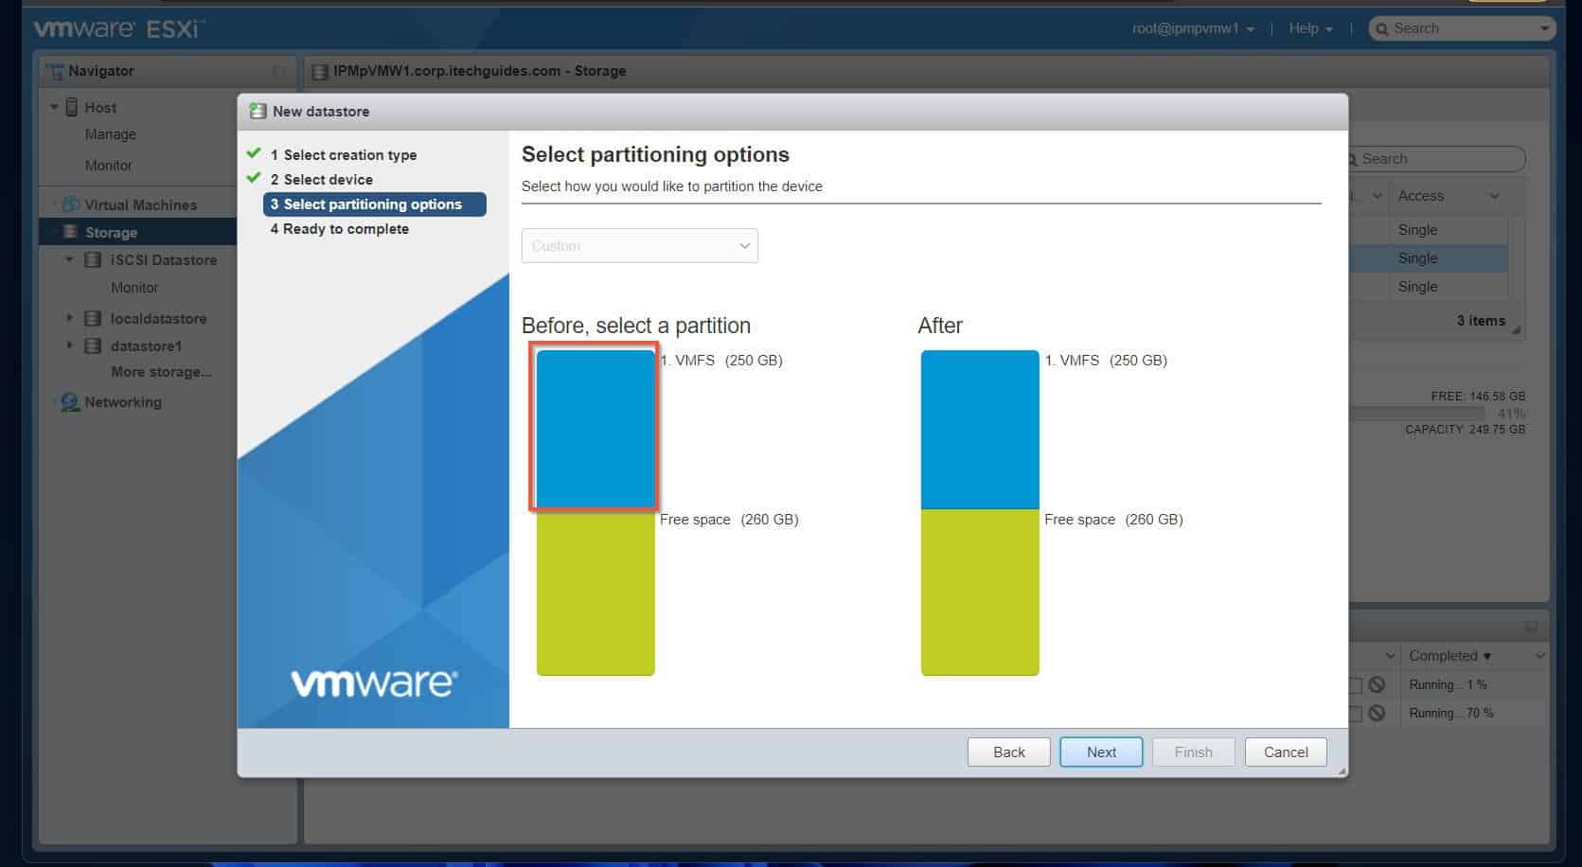Click the iSCSI Datastore icon
The width and height of the screenshot is (1582, 867).
92,259
